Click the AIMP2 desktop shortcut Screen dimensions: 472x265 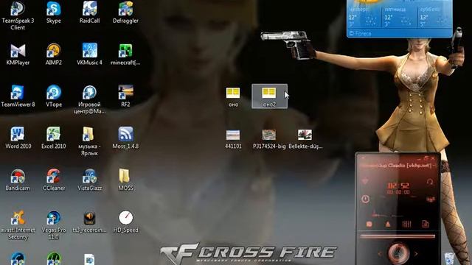coord(54,54)
